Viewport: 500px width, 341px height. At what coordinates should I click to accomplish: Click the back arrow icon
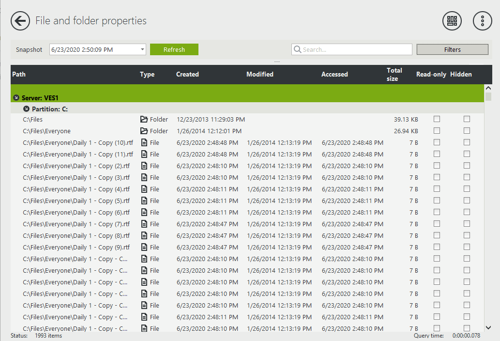(x=20, y=21)
